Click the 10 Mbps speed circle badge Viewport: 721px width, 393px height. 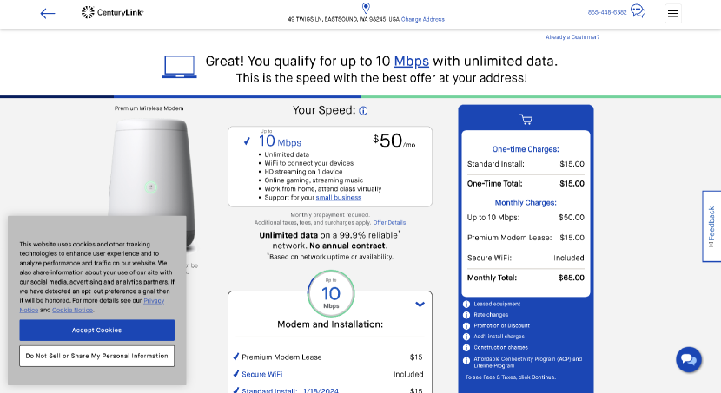[331, 293]
